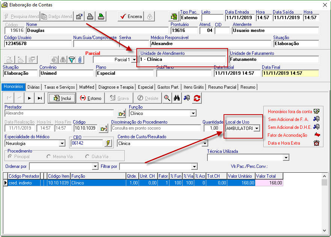The height and width of the screenshot is (237, 331).
Task: Open Técnica Utilizada dropdown
Action: click(x=286, y=158)
